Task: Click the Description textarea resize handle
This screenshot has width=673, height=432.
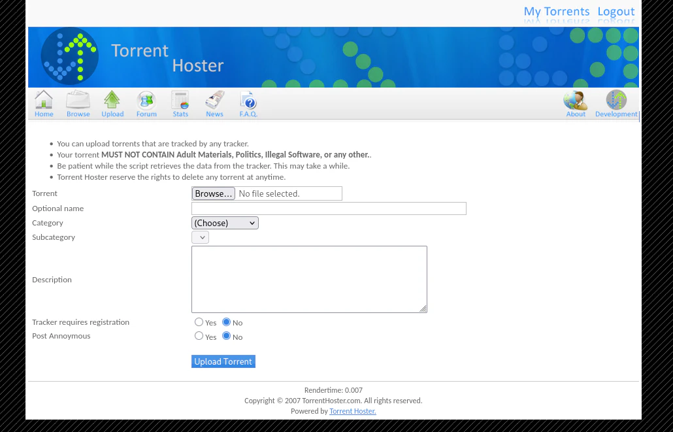Action: [423, 308]
